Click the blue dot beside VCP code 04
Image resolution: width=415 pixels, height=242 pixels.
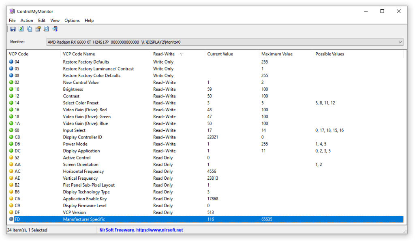(x=11, y=62)
